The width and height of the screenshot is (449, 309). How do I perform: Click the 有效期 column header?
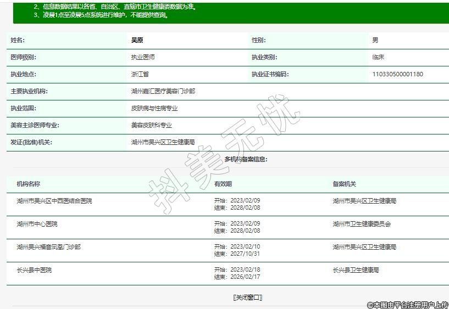(x=223, y=184)
